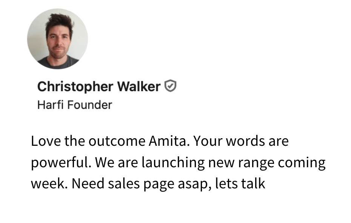This screenshot has height=223, width=351.
Task: Click the word 'outcome' in the comment
Action: pyautogui.click(x=117, y=141)
